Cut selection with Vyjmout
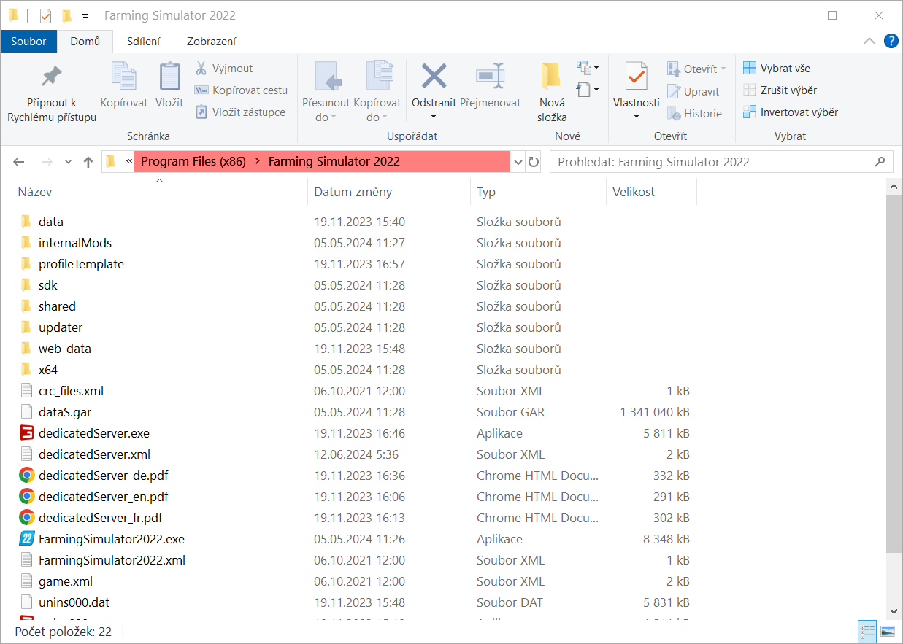 [224, 69]
